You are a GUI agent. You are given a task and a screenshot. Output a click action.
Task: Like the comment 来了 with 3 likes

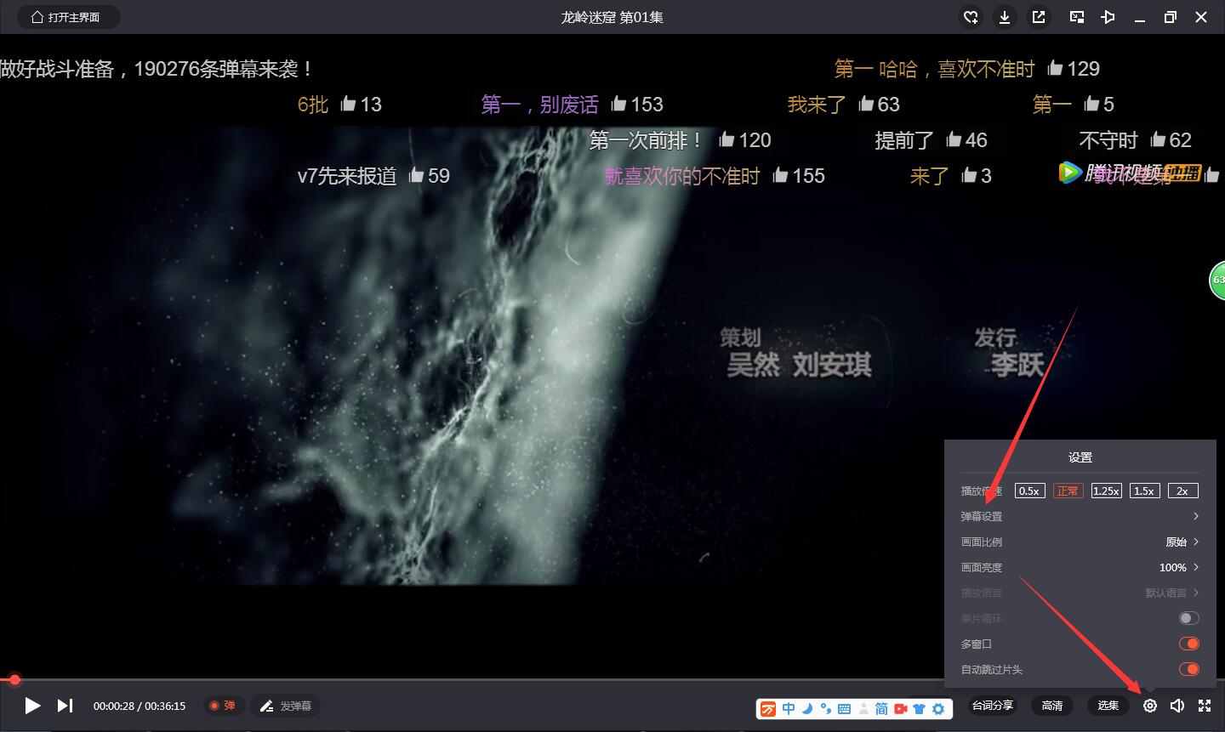click(x=969, y=175)
